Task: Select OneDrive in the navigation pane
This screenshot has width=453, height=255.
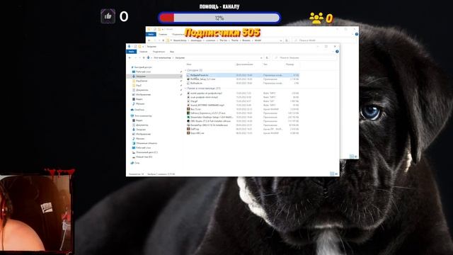Action: coord(139,110)
